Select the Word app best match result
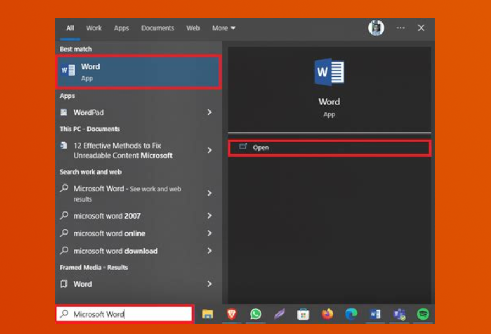The image size is (491, 334). click(x=139, y=72)
